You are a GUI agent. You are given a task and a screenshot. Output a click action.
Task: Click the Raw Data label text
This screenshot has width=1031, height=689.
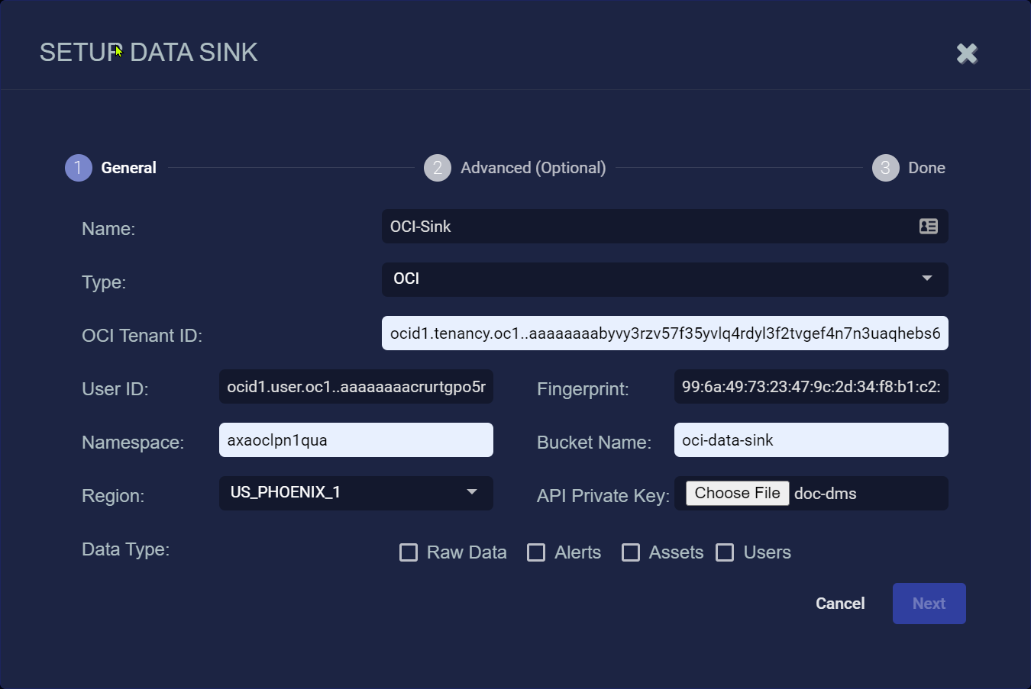tap(467, 552)
